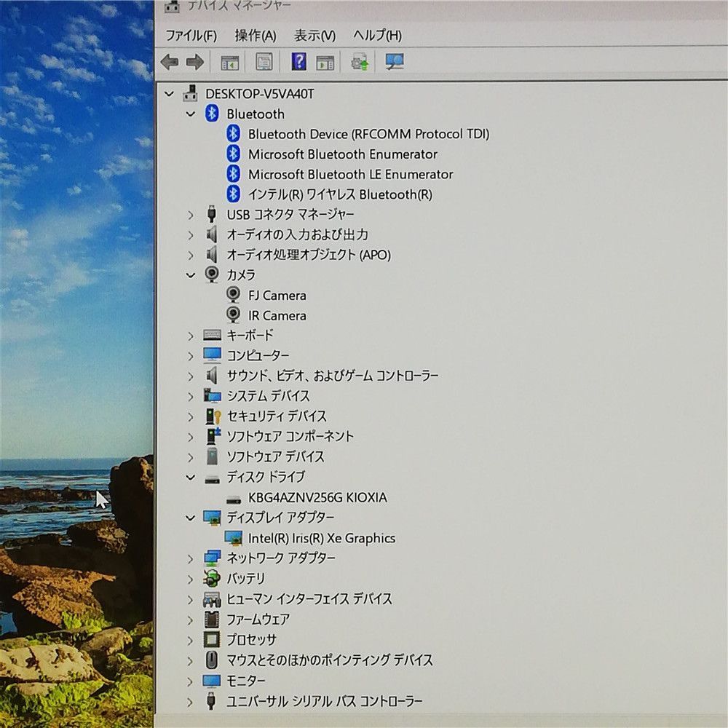Click the コンピューター monitor icon
728x728 pixels.
coord(212,355)
